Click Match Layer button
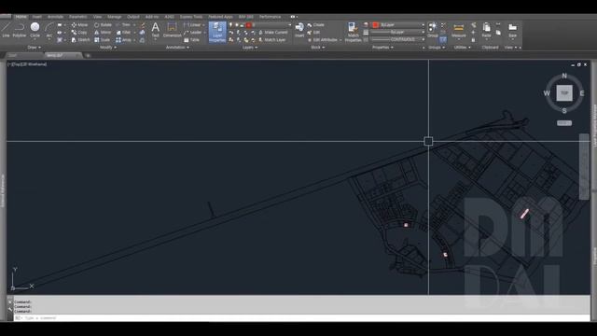The image size is (597, 336). pos(271,39)
